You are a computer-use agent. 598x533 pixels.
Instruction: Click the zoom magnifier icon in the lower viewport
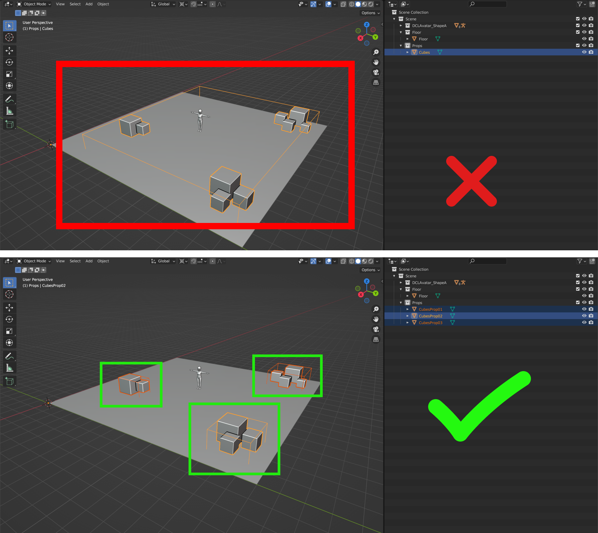(376, 309)
